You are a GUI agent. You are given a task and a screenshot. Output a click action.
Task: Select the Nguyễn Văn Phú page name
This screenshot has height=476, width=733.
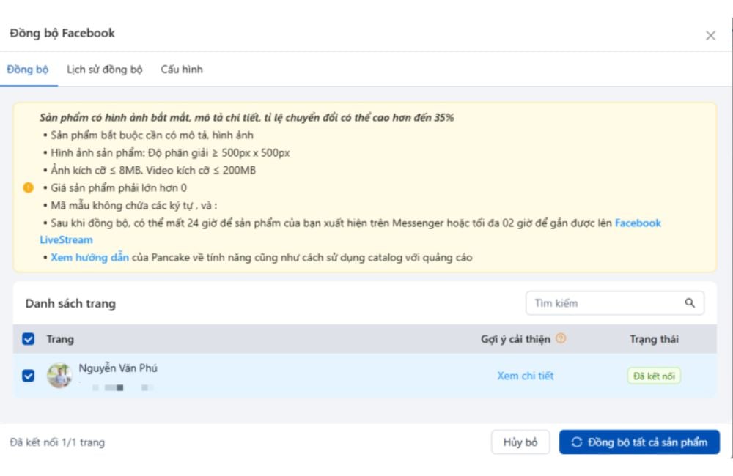pos(118,368)
